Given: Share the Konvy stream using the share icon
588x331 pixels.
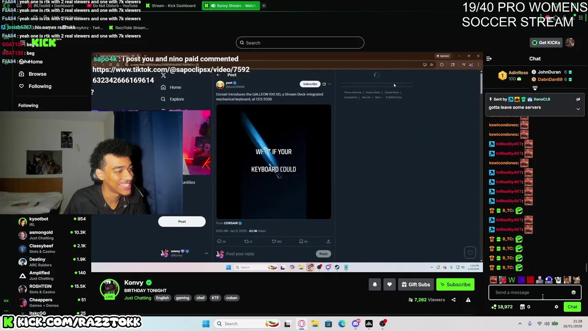Looking at the screenshot, I should click(x=453, y=300).
